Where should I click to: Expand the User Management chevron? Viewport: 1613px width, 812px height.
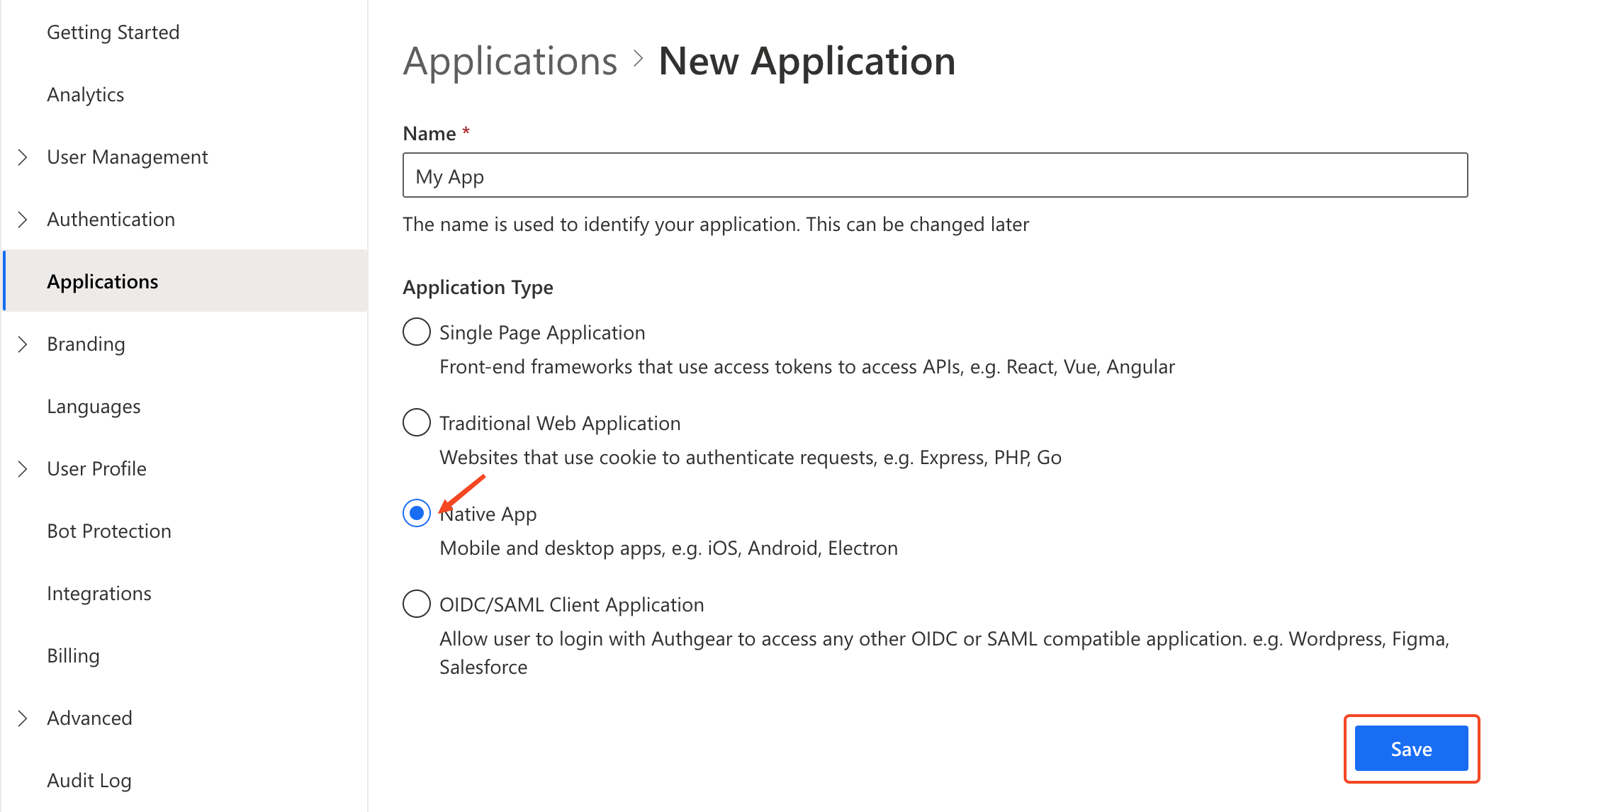tap(23, 157)
